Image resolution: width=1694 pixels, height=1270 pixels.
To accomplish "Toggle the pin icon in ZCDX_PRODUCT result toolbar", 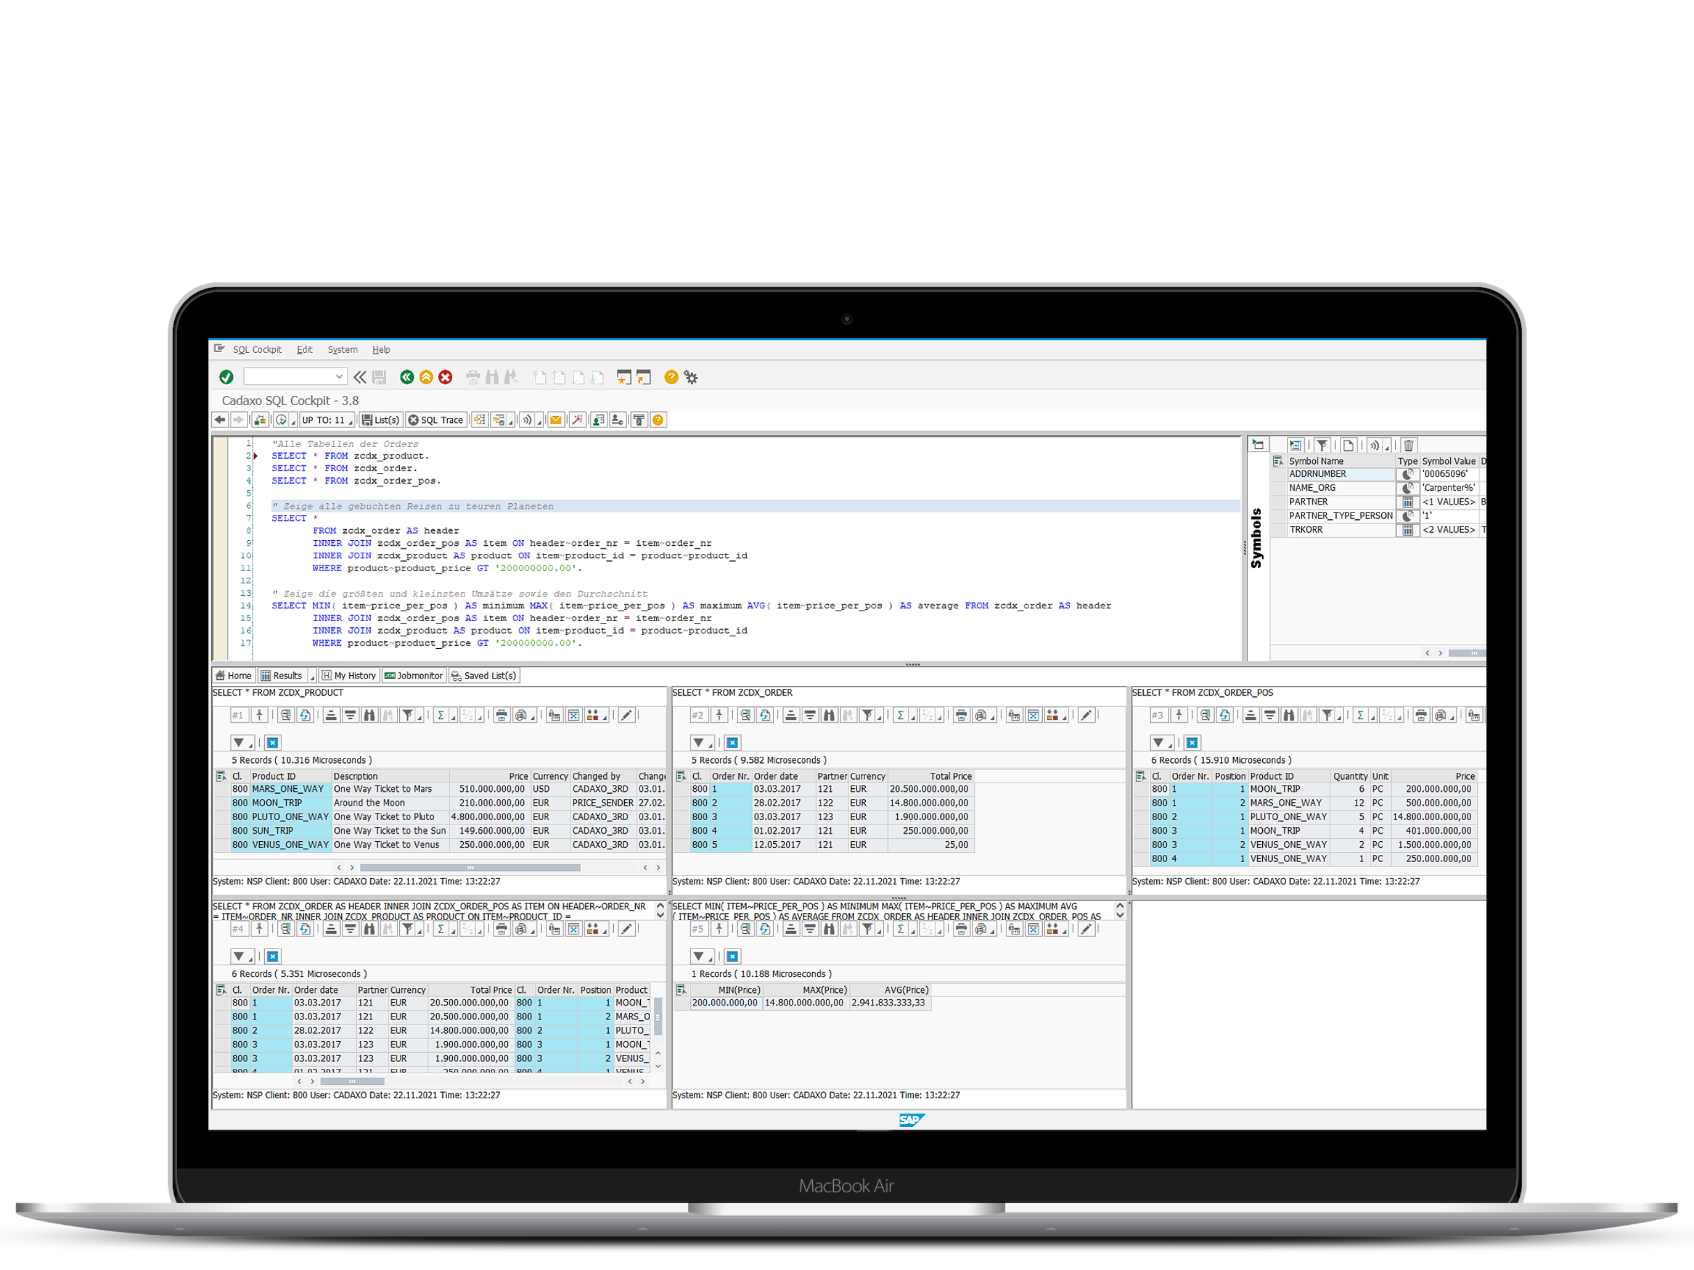I will [260, 715].
